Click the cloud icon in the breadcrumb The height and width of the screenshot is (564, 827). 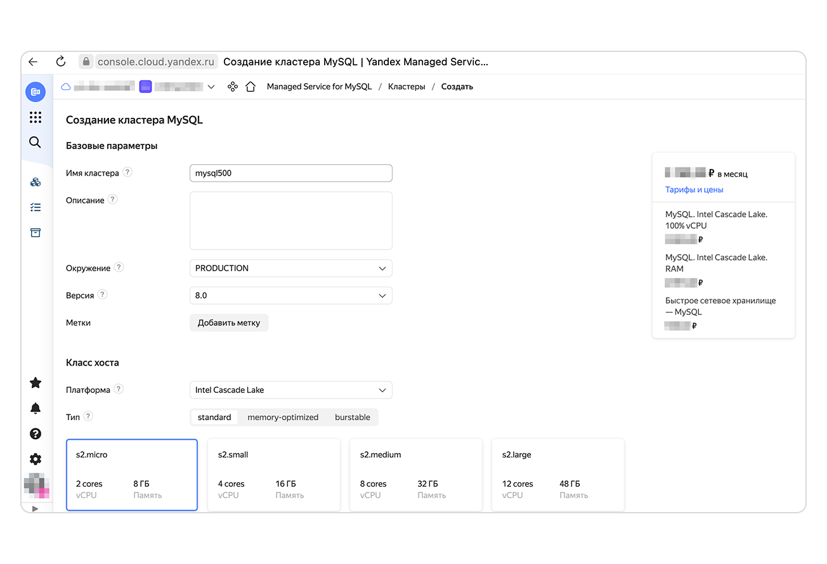(66, 87)
